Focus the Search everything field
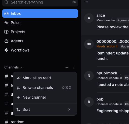The image size is (129, 124). click(x=40, y=2)
